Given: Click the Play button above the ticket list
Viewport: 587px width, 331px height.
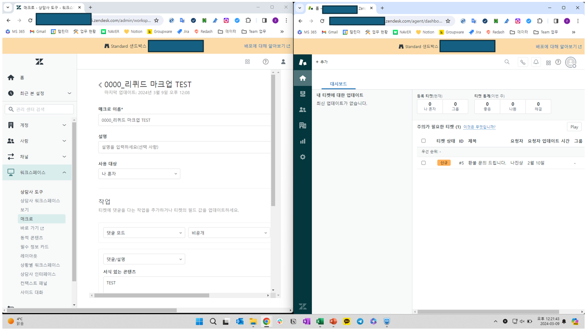Looking at the screenshot, I should click(574, 127).
